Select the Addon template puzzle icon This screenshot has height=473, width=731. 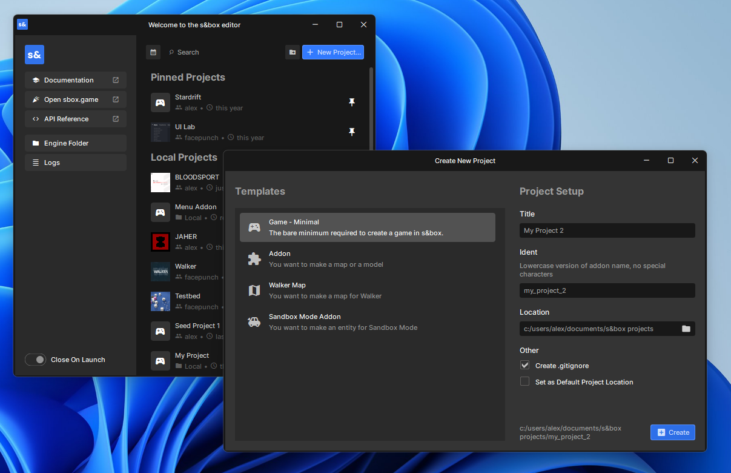point(254,260)
